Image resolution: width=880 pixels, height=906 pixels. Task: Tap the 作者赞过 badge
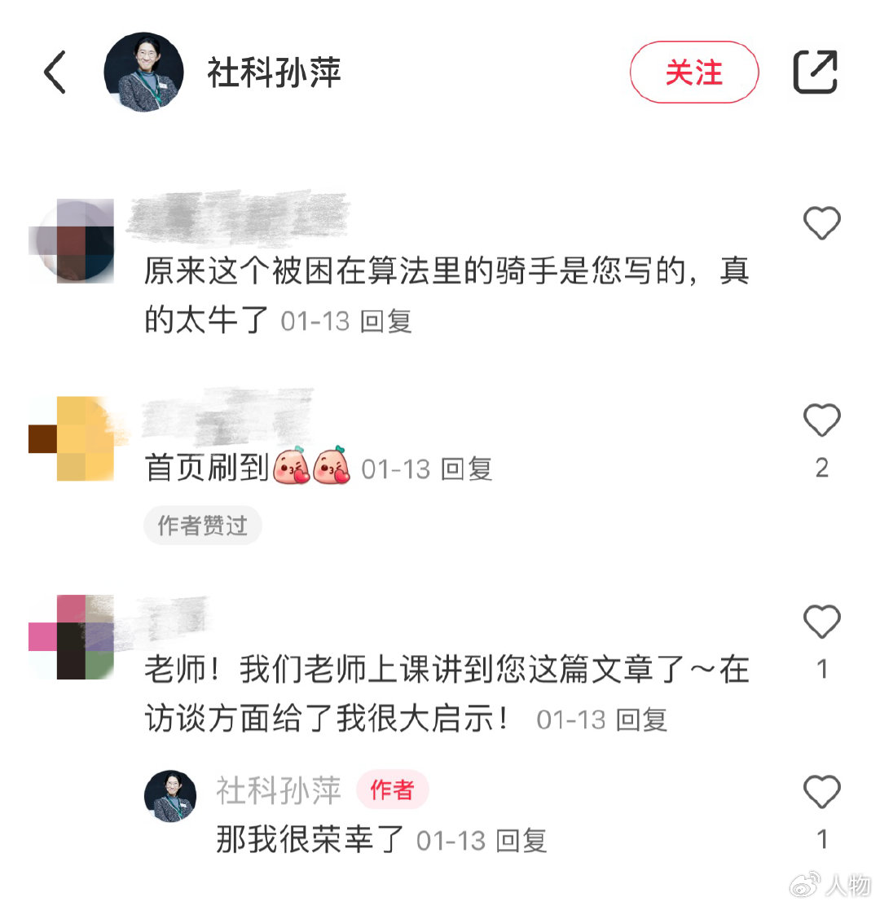point(202,526)
